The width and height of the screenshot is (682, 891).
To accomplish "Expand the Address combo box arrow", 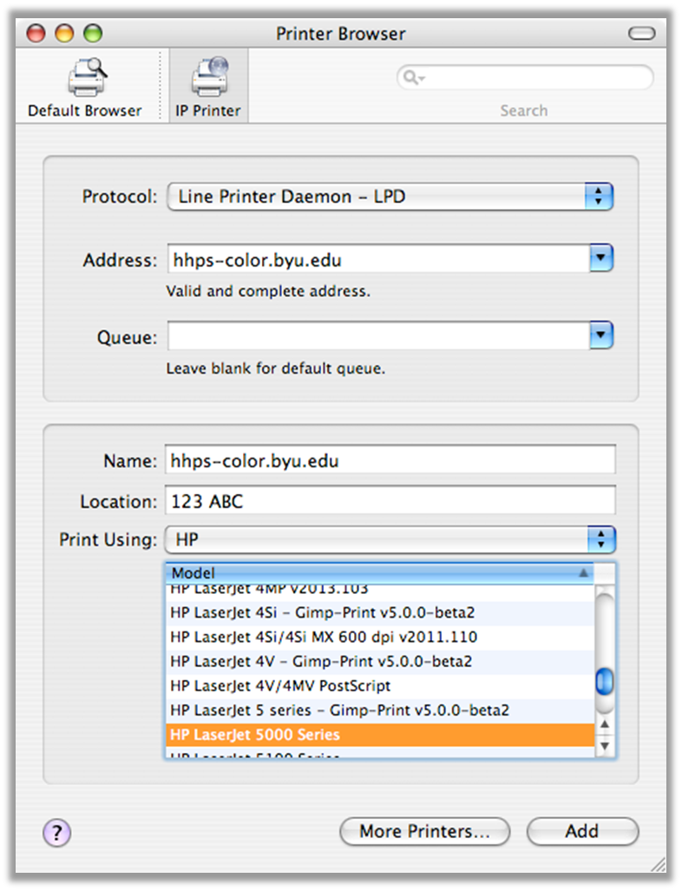I will 601,259.
